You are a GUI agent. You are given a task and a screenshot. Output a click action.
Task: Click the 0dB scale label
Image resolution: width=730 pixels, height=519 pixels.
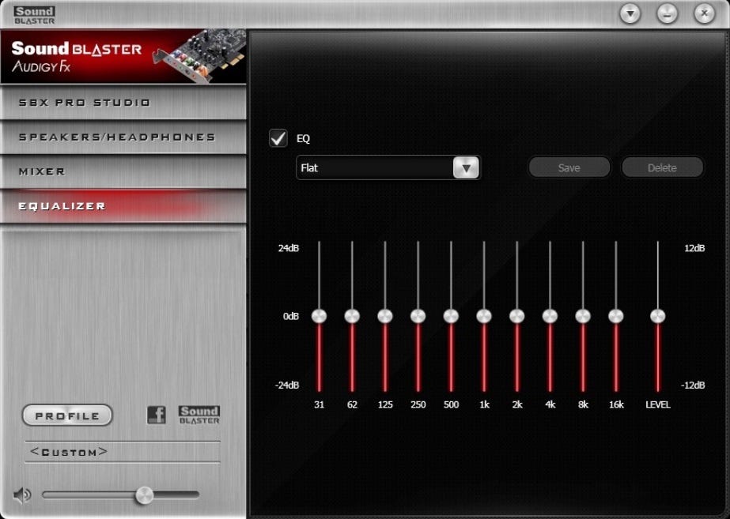tap(291, 316)
